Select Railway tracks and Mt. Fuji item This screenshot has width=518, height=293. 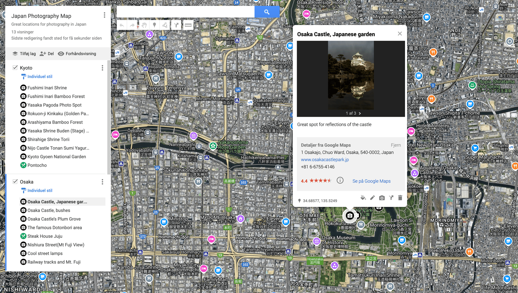point(54,262)
